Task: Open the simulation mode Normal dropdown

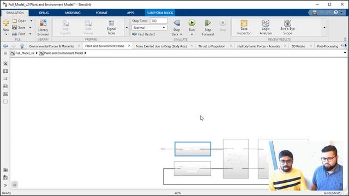Action: pyautogui.click(x=149, y=28)
